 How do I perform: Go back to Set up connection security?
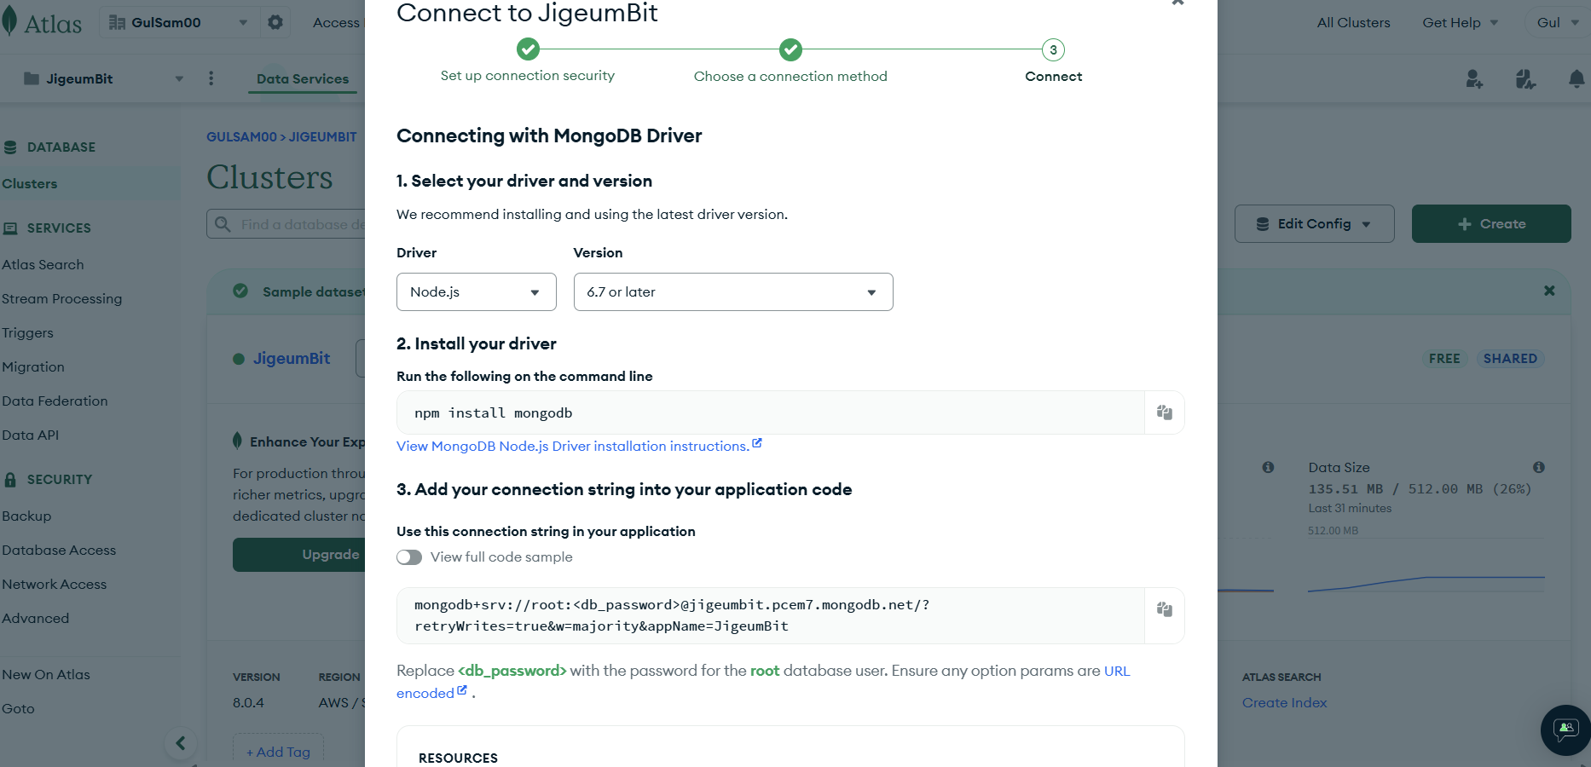[x=527, y=75]
